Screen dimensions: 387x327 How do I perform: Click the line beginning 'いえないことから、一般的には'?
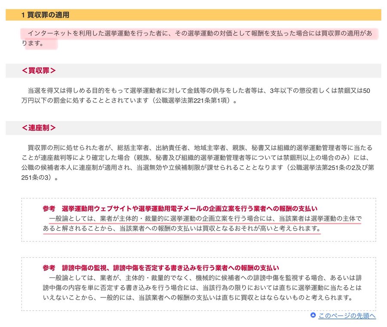click(x=198, y=298)
